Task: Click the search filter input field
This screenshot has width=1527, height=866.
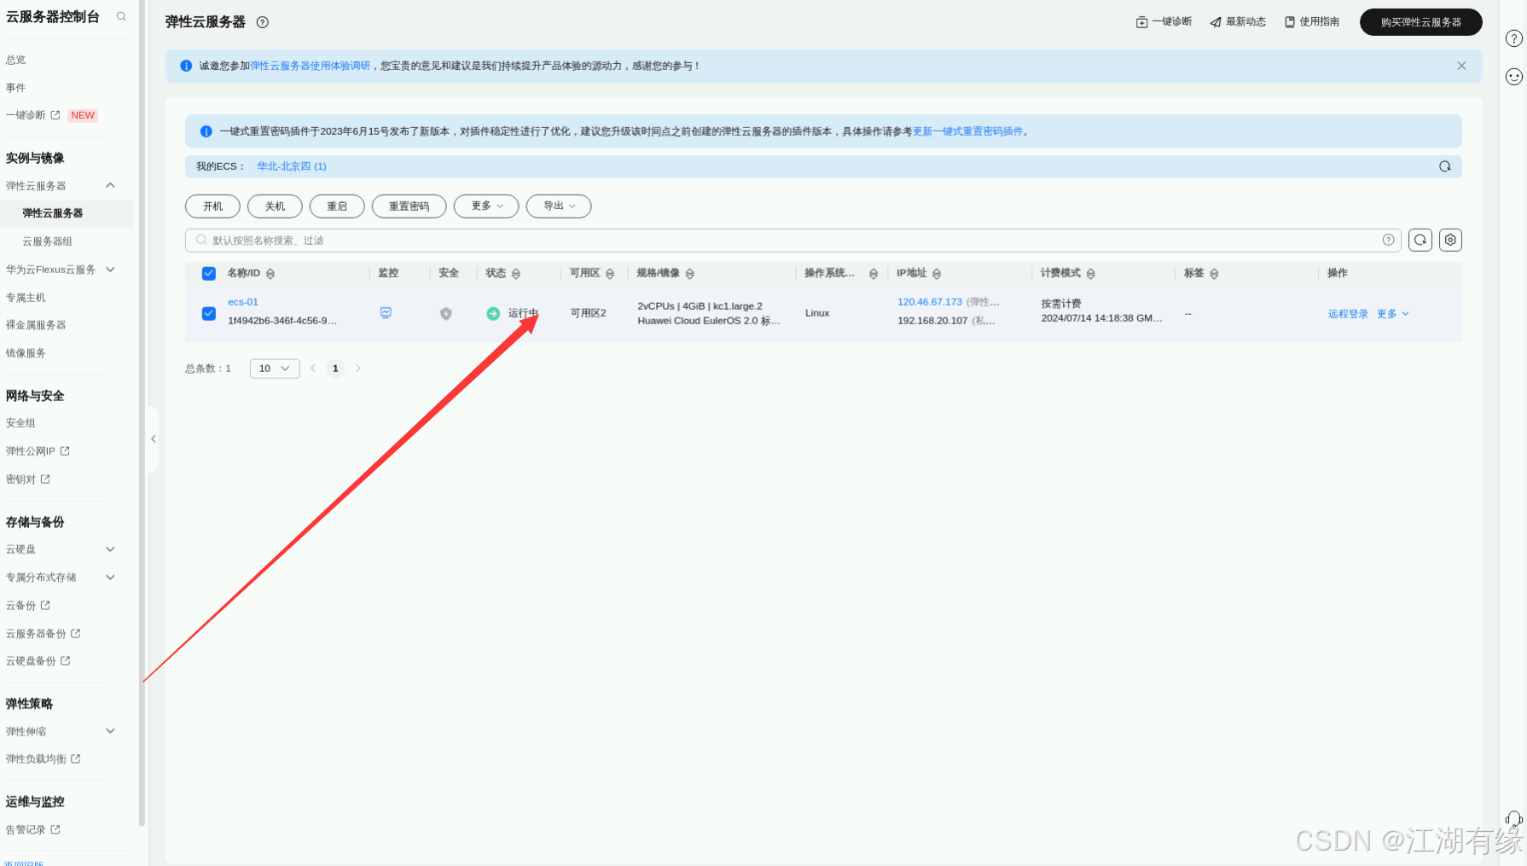Action: tap(793, 241)
